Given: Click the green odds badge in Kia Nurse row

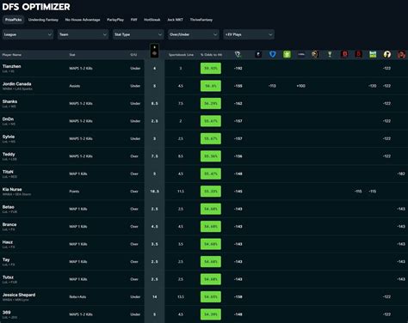Looking at the screenshot, I should coord(211,192).
